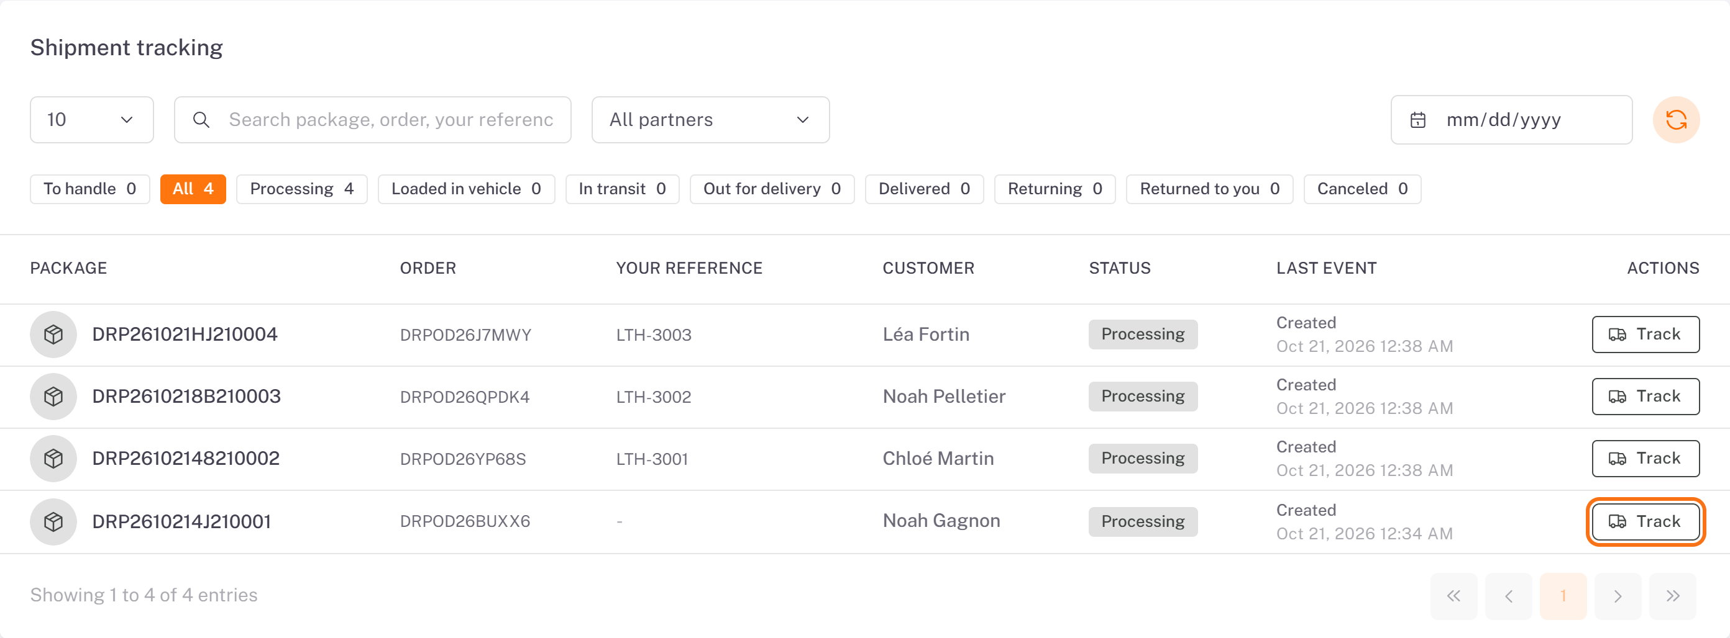The image size is (1730, 638).
Task: Click the ORDER column header
Action: pyautogui.click(x=428, y=268)
